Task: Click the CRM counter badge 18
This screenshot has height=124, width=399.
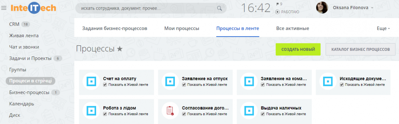Action: point(26,24)
